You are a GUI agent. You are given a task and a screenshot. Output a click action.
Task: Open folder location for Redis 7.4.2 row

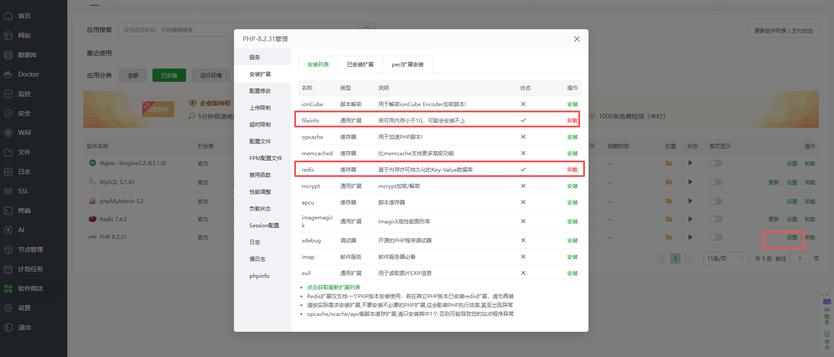point(669,219)
